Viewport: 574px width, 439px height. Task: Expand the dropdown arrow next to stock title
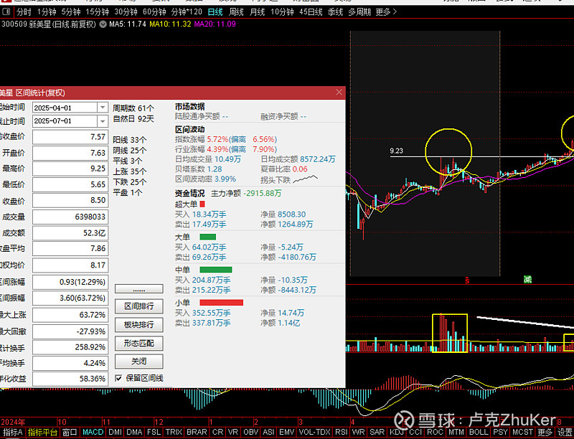(103, 24)
